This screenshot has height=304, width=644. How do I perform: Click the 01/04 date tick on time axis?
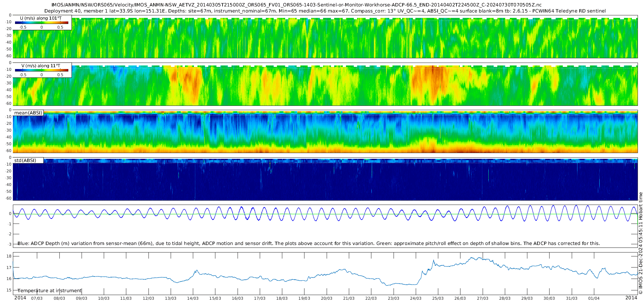coord(594,298)
